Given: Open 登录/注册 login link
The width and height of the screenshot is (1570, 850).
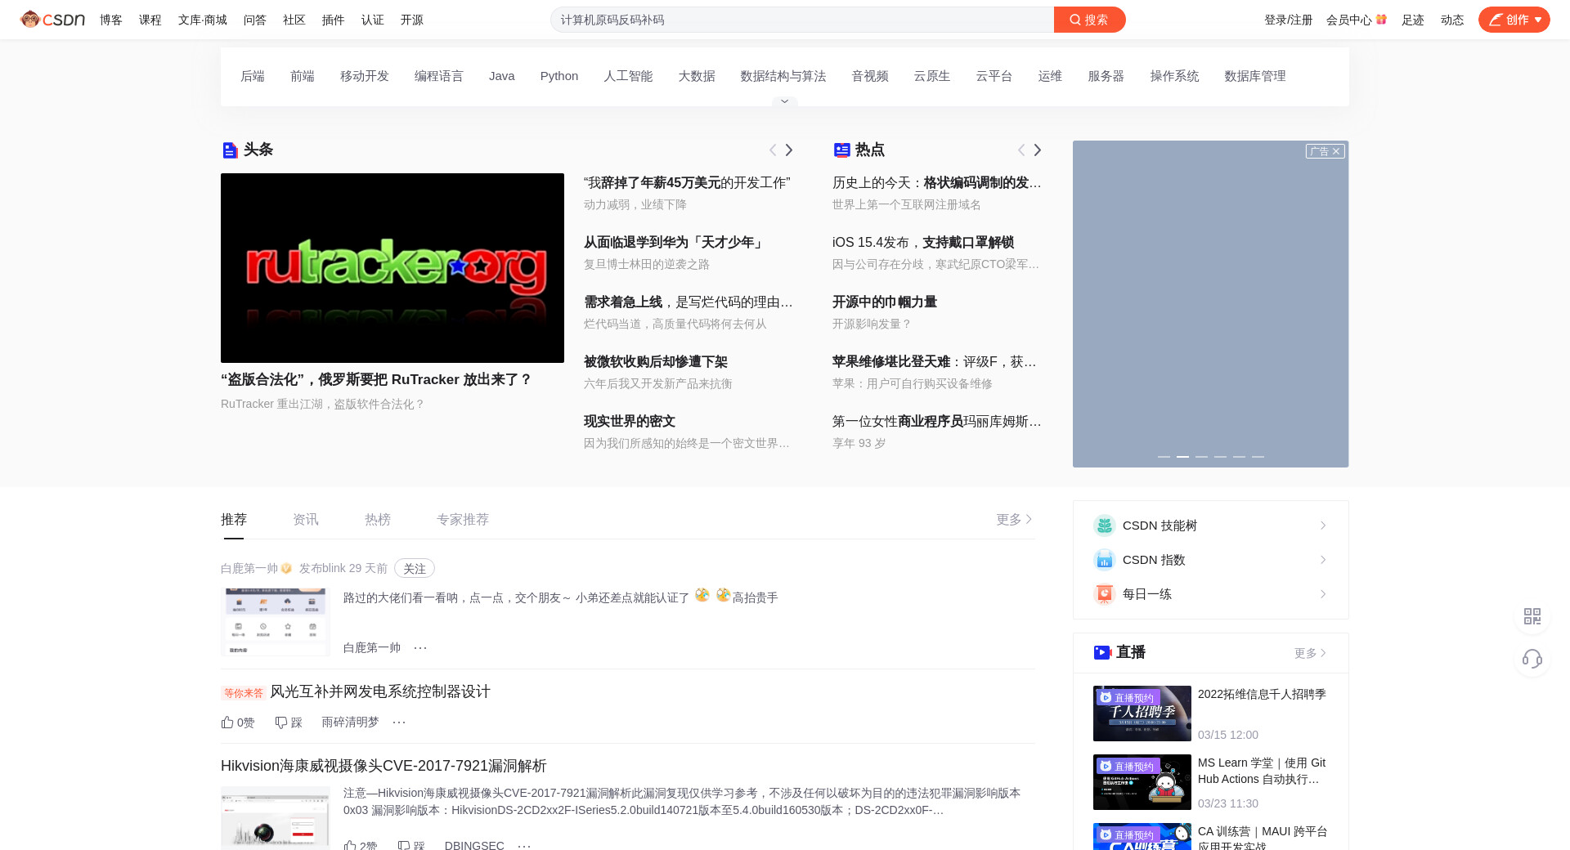Looking at the screenshot, I should [x=1288, y=20].
